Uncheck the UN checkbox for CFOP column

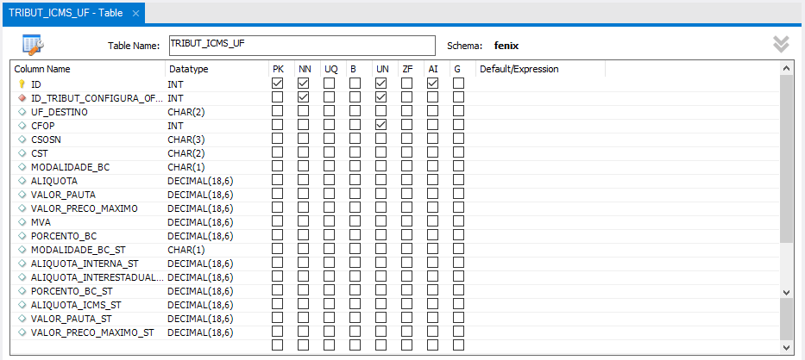pyautogui.click(x=381, y=125)
